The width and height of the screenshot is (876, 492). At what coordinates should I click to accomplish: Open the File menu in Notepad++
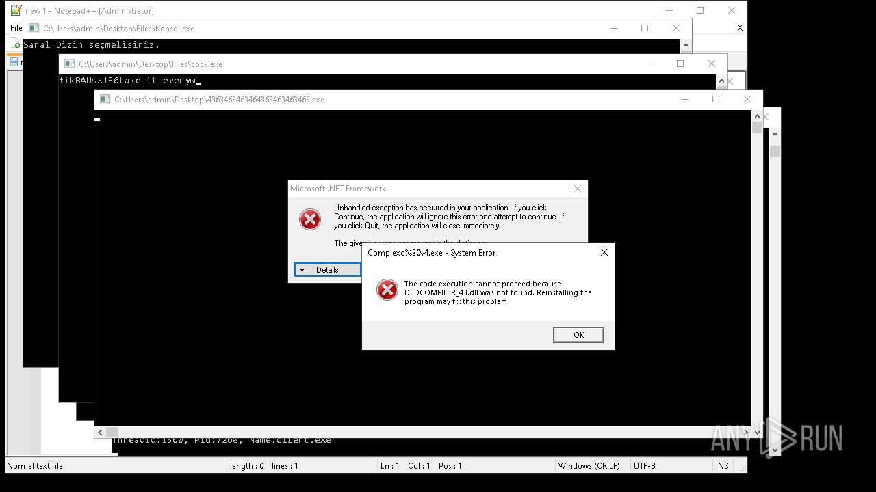point(16,28)
